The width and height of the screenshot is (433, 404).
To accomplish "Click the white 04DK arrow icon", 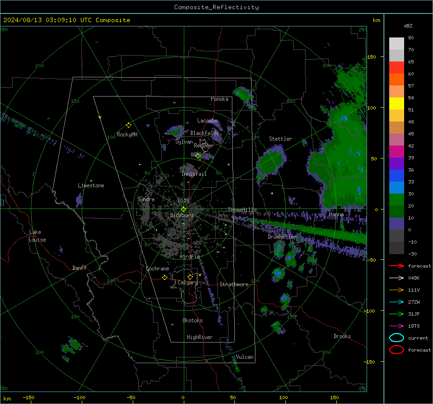I will tap(396, 278).
